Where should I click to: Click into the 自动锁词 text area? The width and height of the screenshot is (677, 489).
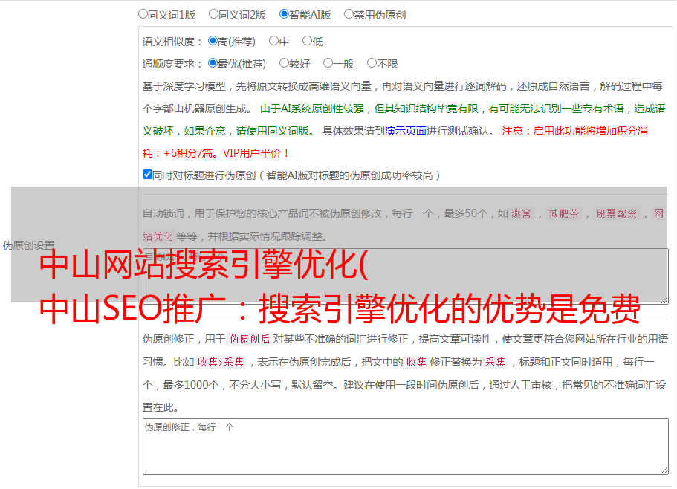406,276
